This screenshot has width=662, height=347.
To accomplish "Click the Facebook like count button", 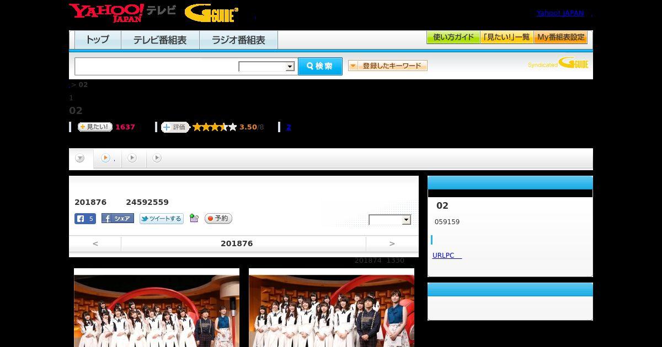I will pyautogui.click(x=85, y=219).
